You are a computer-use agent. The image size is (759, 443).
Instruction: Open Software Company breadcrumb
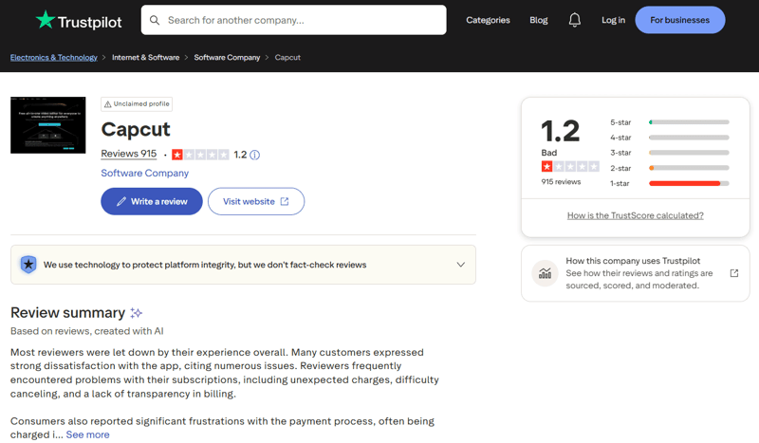(x=227, y=57)
